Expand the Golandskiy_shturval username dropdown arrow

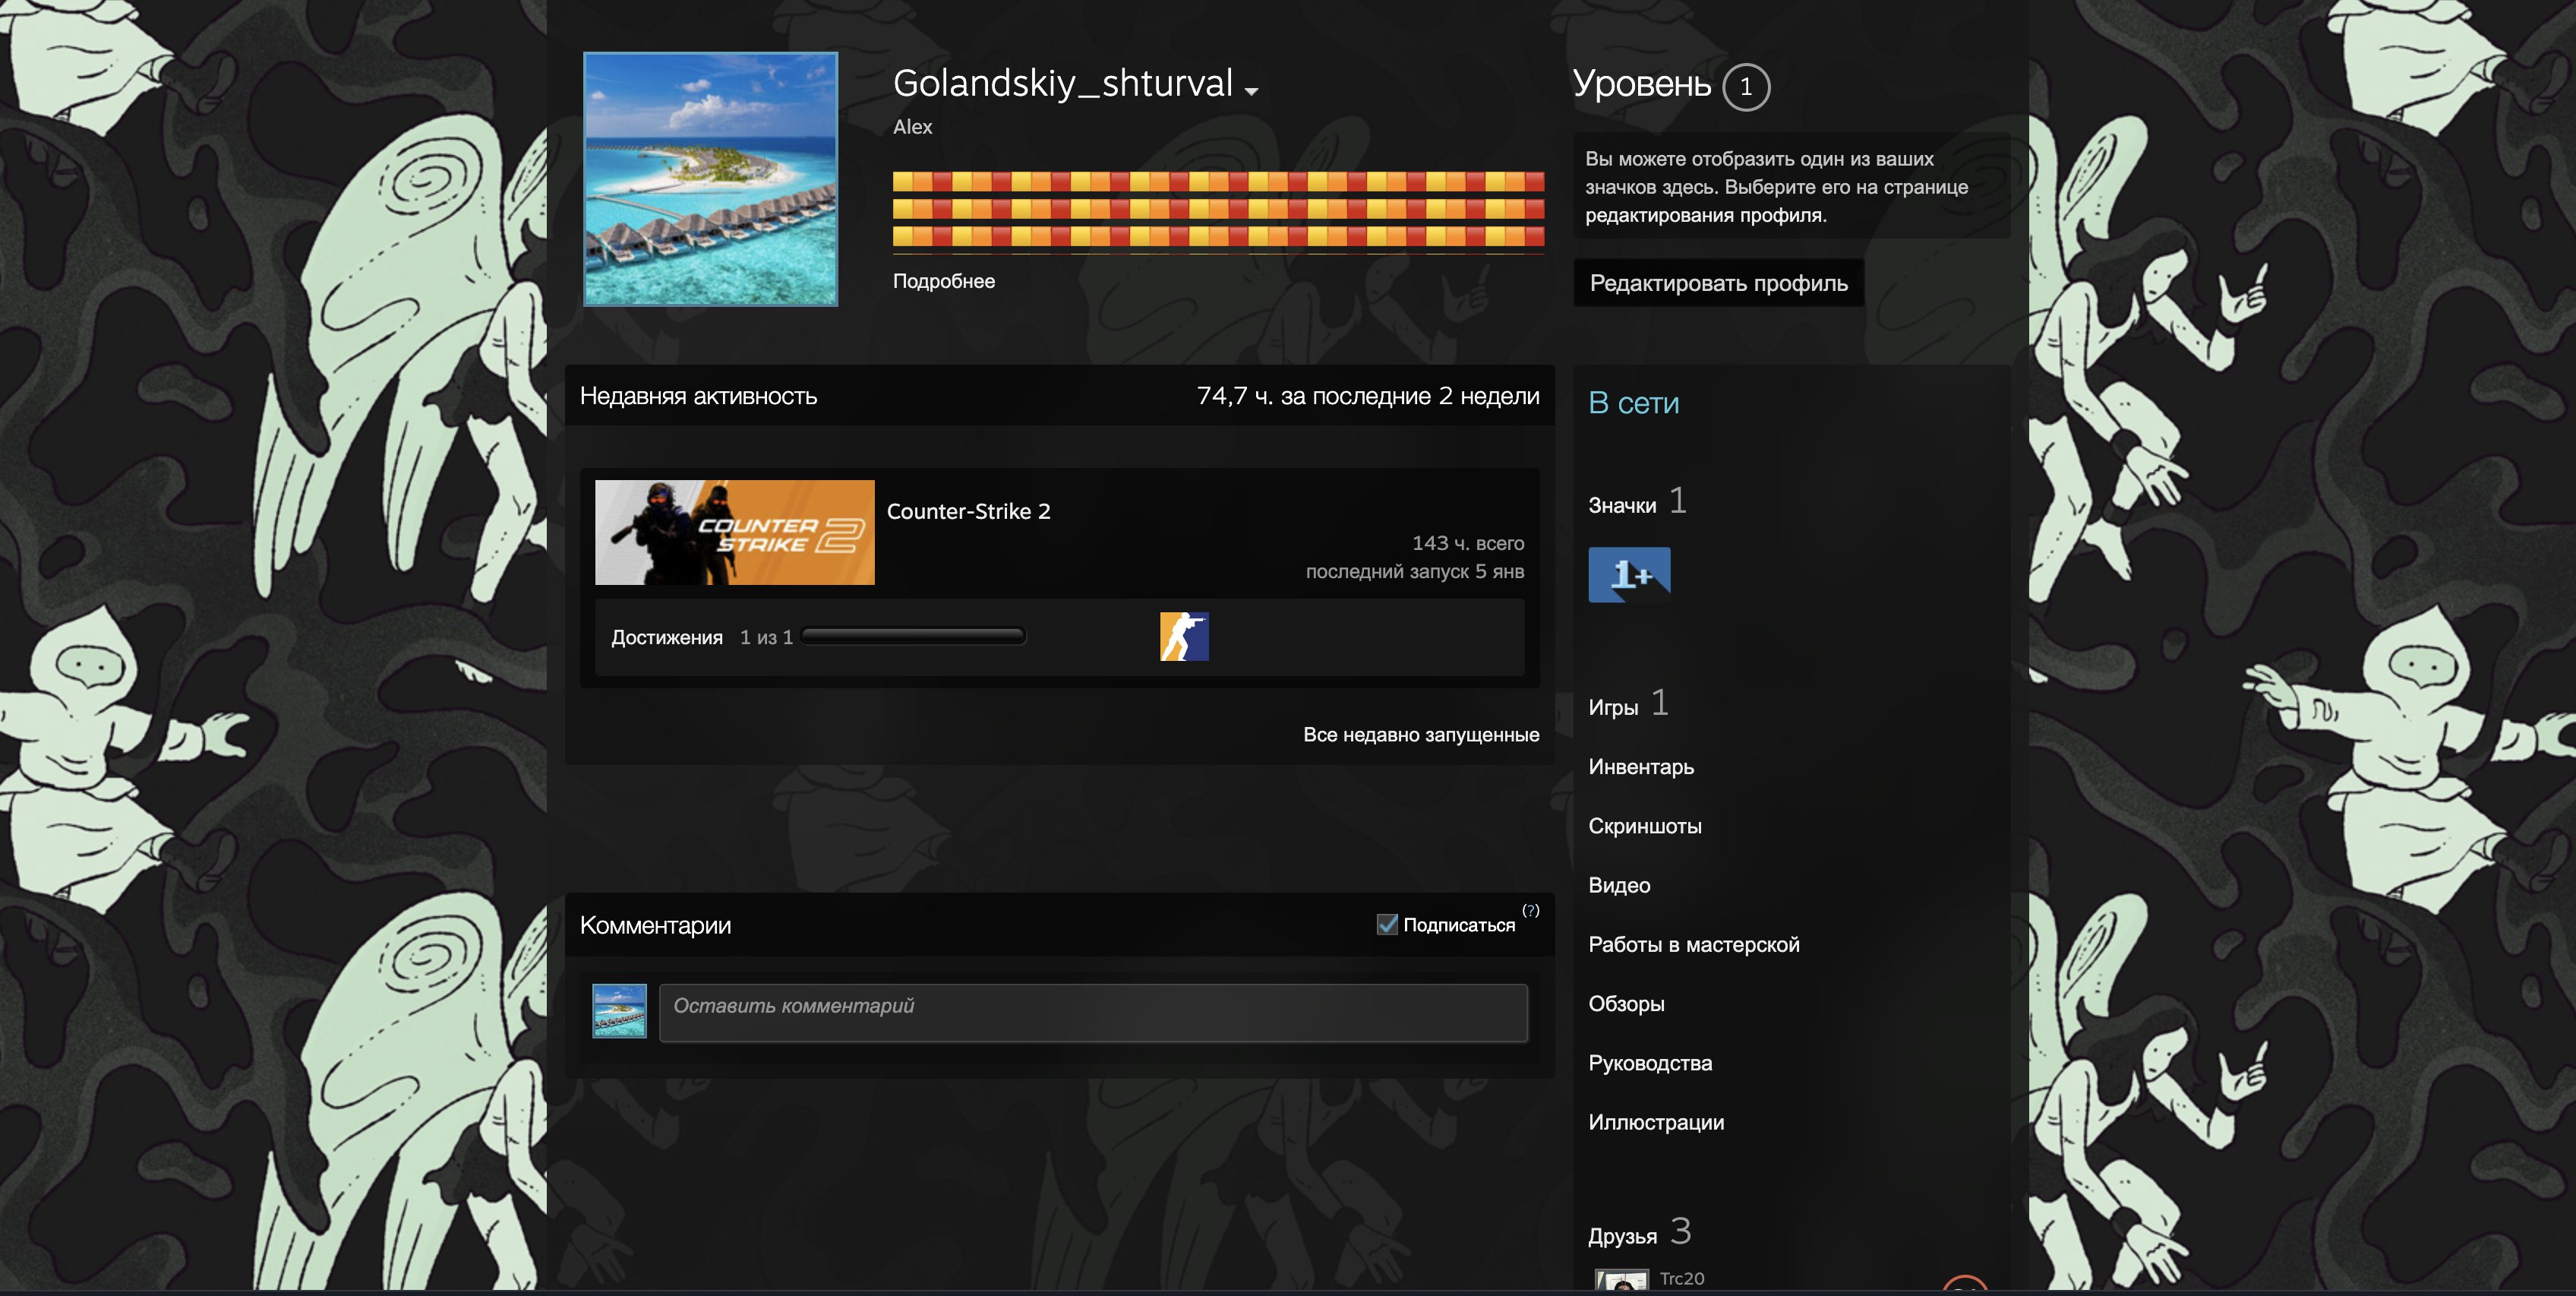coord(1251,91)
